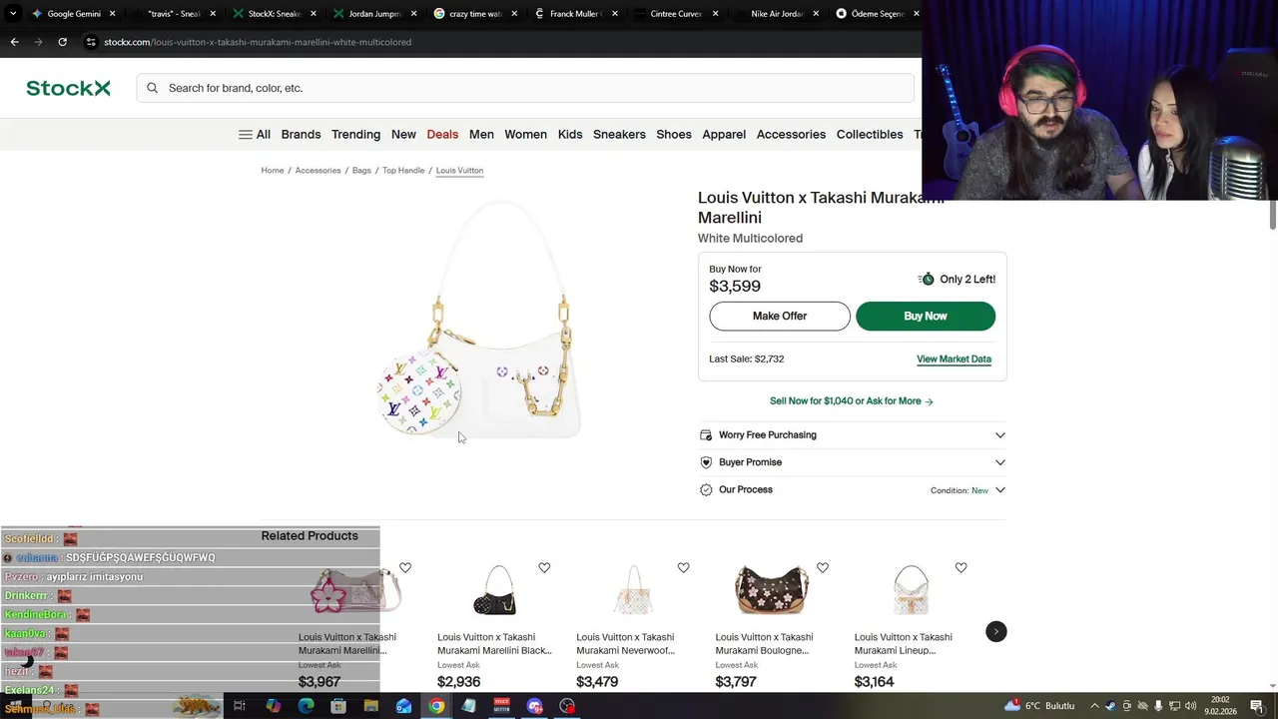Reload the page with the refresh icon
The height and width of the screenshot is (719, 1278).
[62, 42]
